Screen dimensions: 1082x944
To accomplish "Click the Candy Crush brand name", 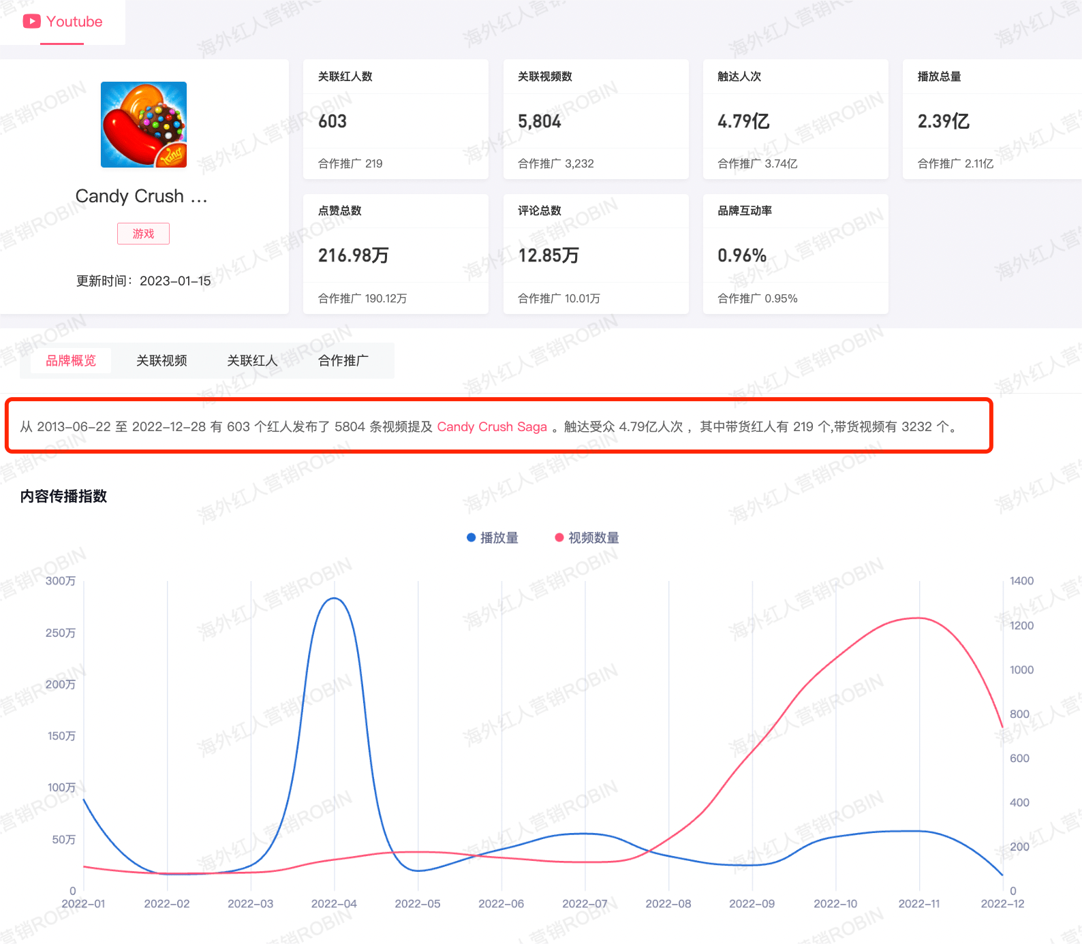I will coord(141,196).
